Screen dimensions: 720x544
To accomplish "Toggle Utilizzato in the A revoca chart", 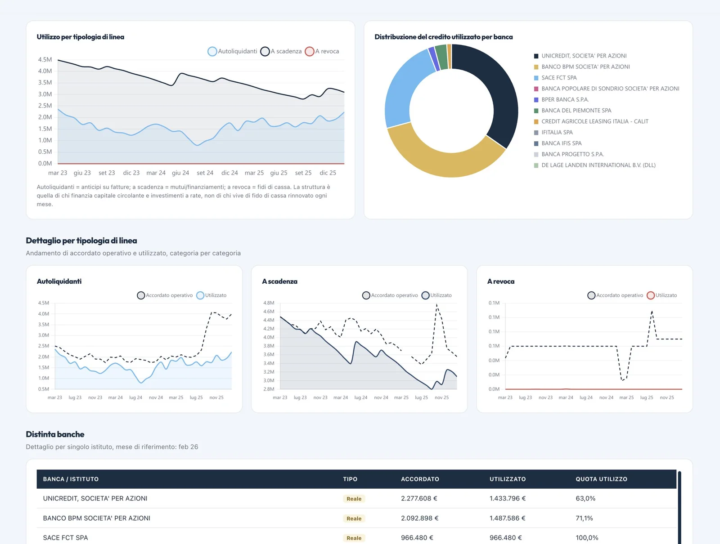I will pos(662,295).
